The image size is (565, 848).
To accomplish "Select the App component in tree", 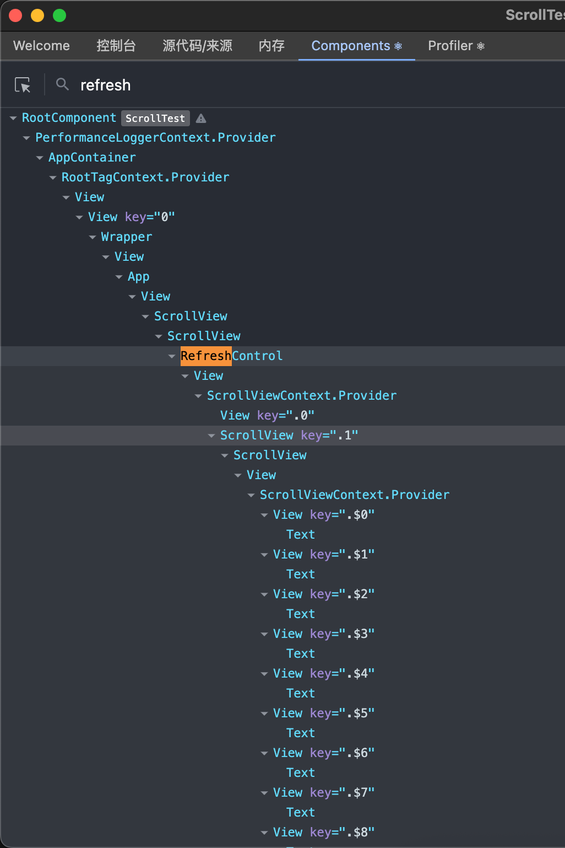I will coord(138,277).
